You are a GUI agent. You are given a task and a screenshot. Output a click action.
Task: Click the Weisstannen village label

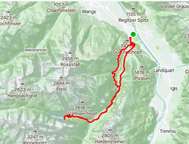[x=36, y=50]
